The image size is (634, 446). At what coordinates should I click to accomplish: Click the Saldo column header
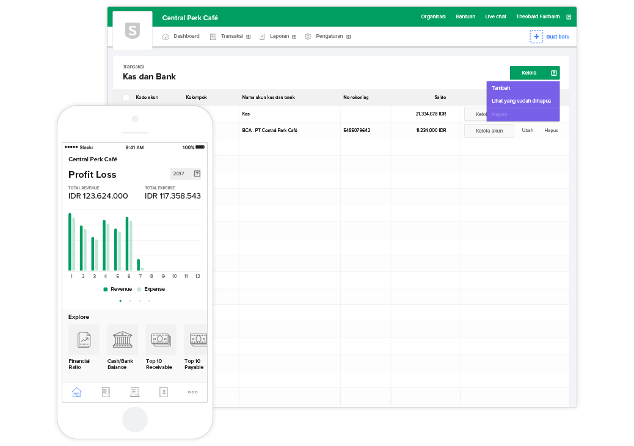click(x=440, y=98)
